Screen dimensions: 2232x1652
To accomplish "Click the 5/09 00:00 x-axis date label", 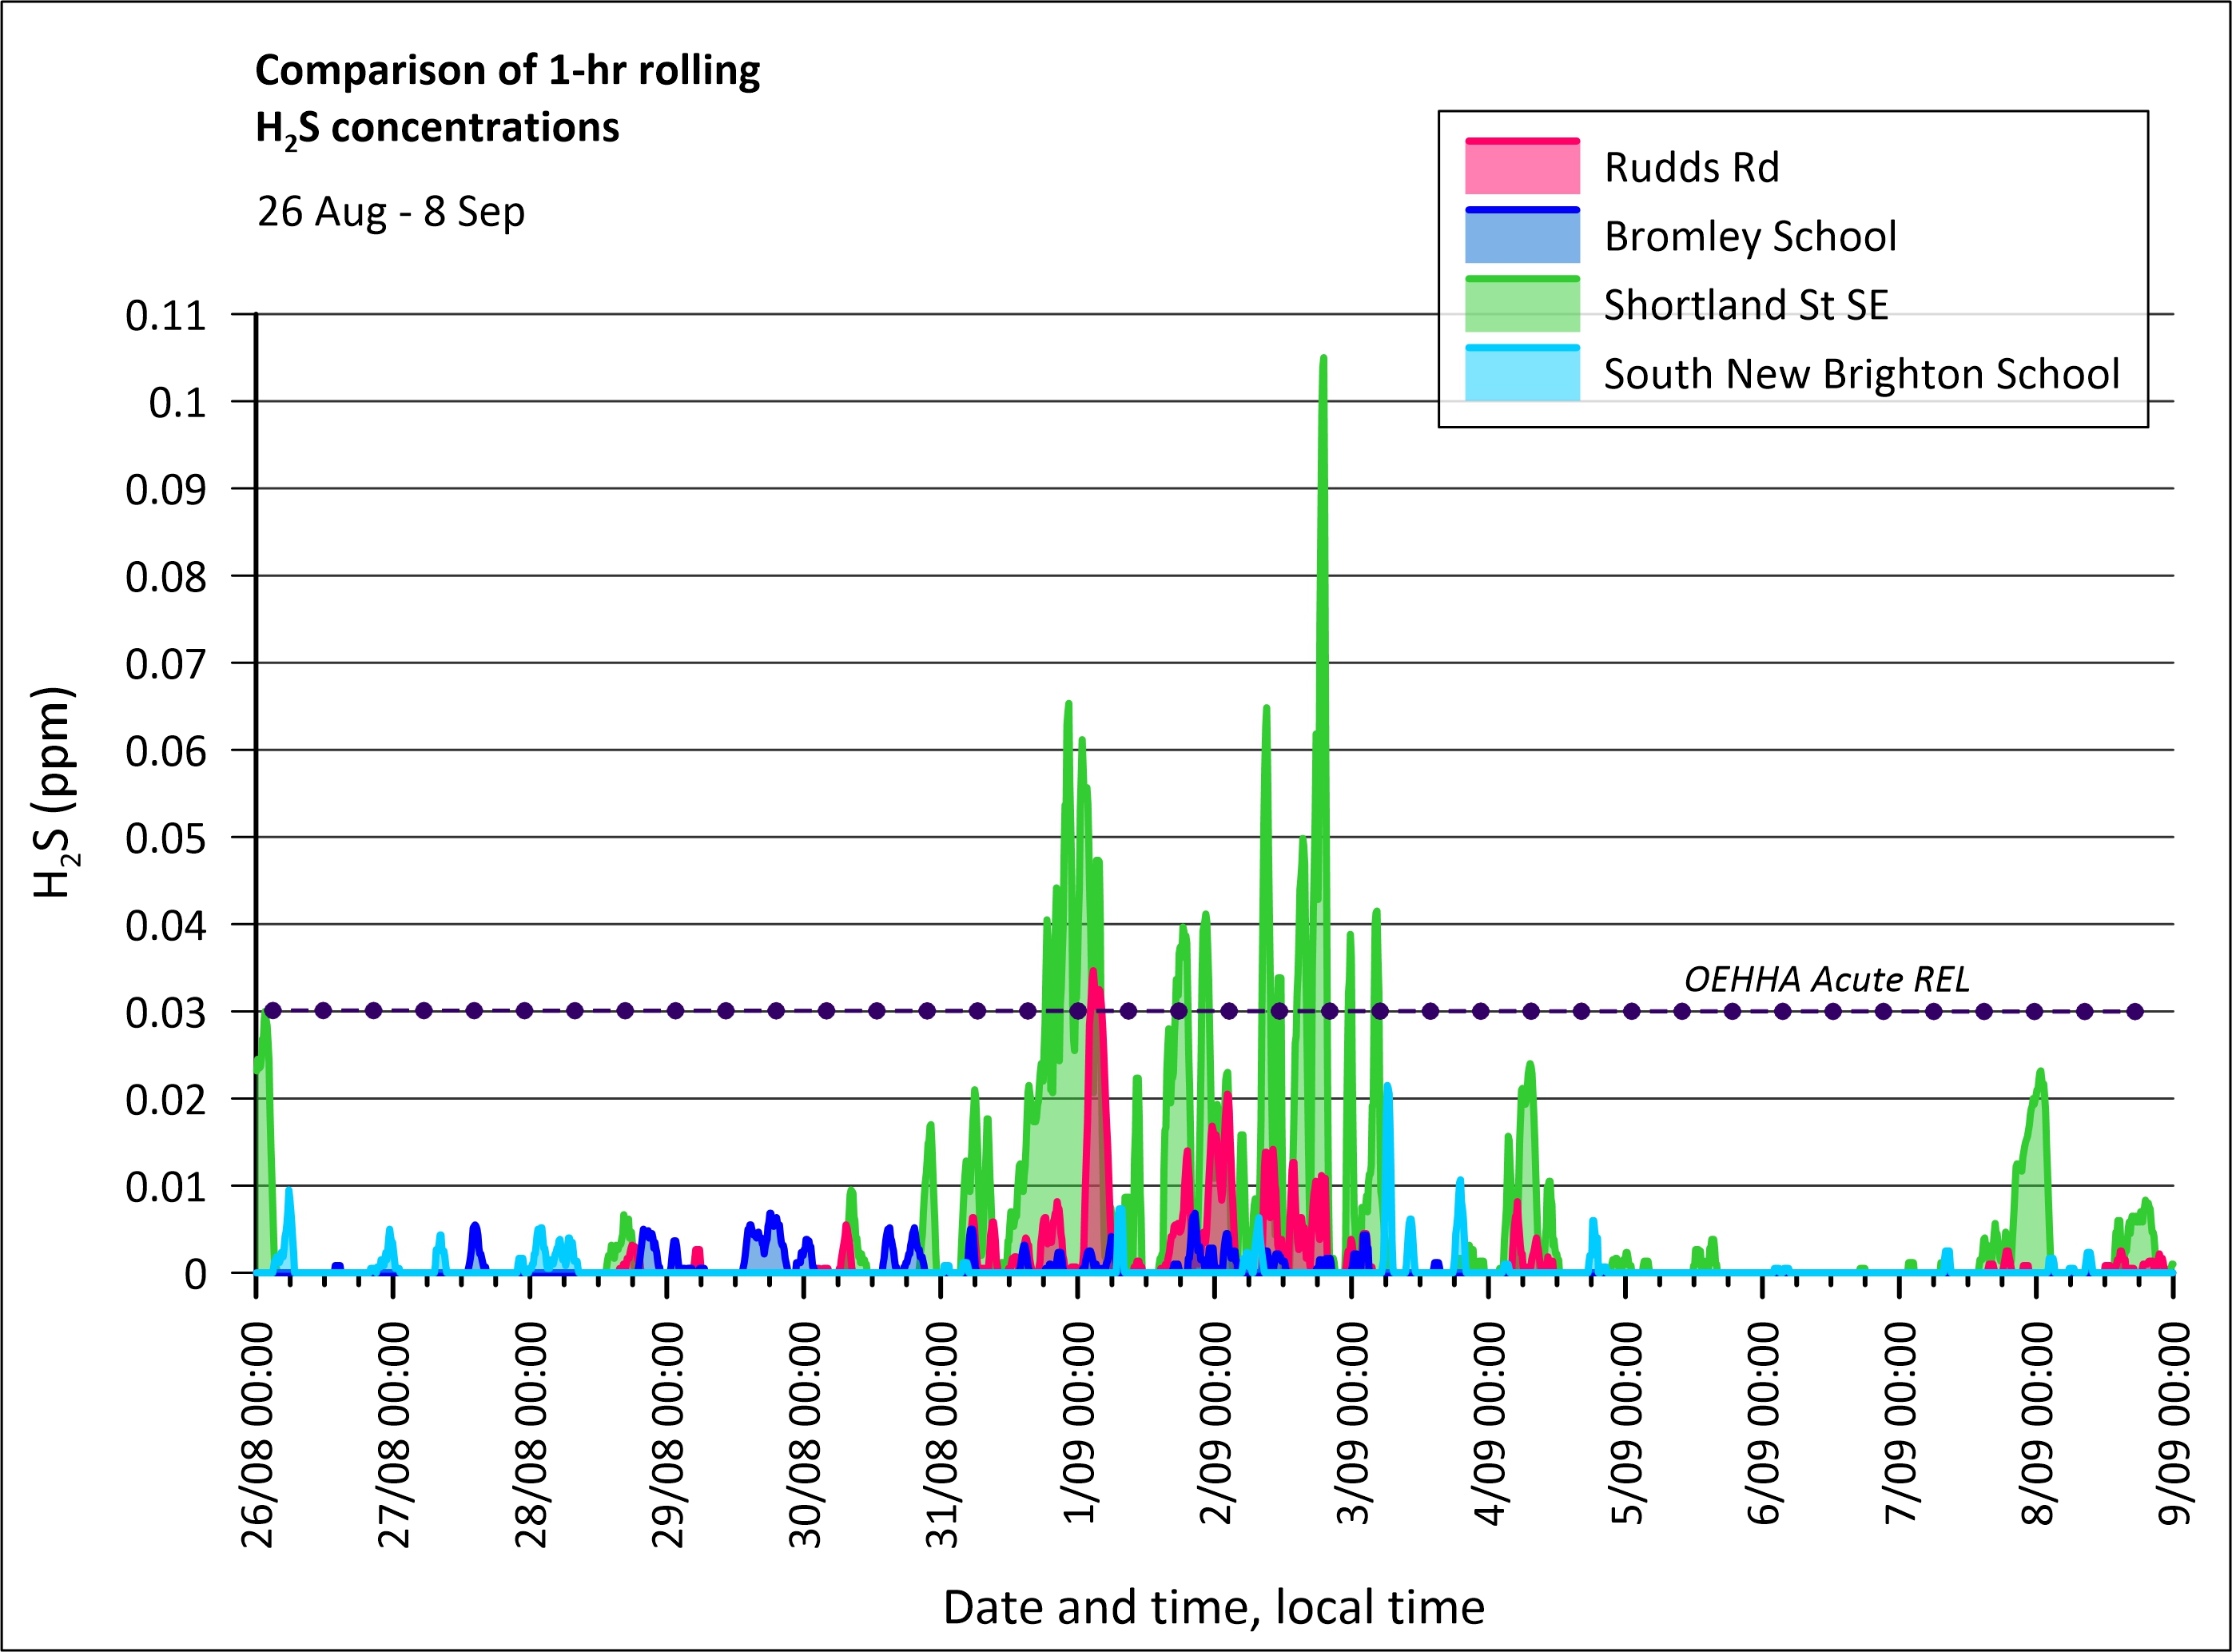I will point(1626,1421).
